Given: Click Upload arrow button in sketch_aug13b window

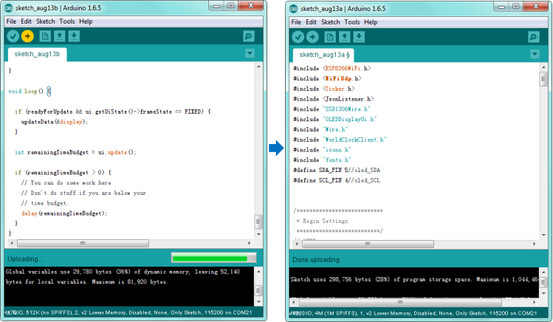Looking at the screenshot, I should (27, 36).
